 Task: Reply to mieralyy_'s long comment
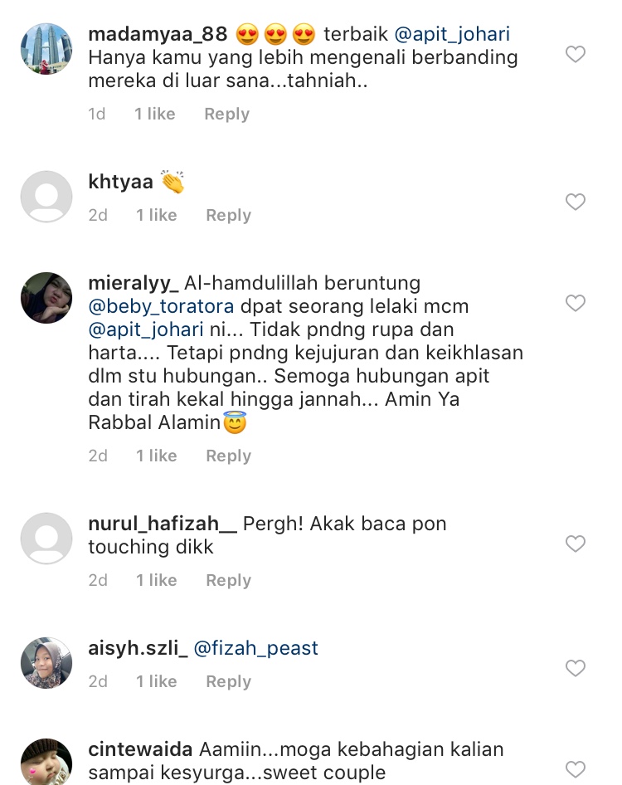click(x=228, y=456)
